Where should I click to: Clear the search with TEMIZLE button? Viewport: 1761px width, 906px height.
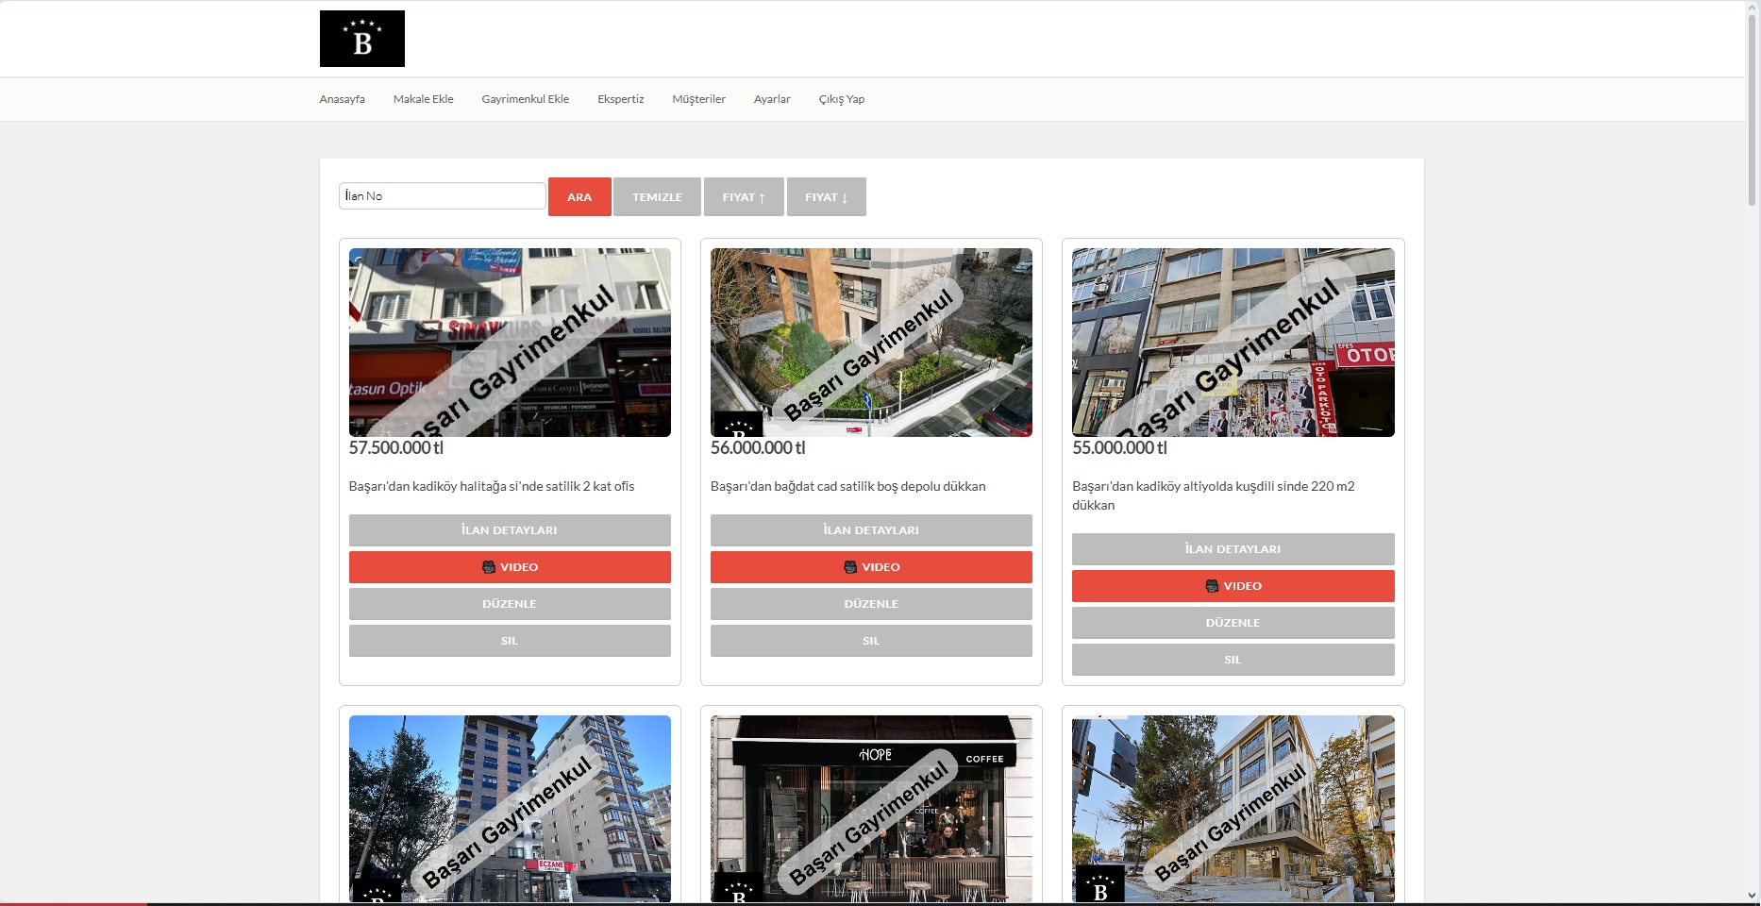(657, 197)
